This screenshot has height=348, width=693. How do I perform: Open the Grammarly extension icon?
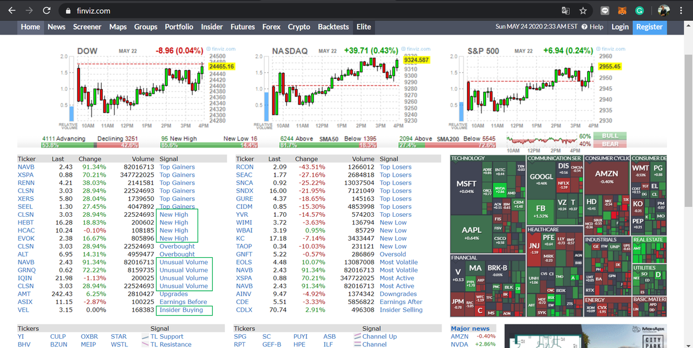(x=639, y=10)
